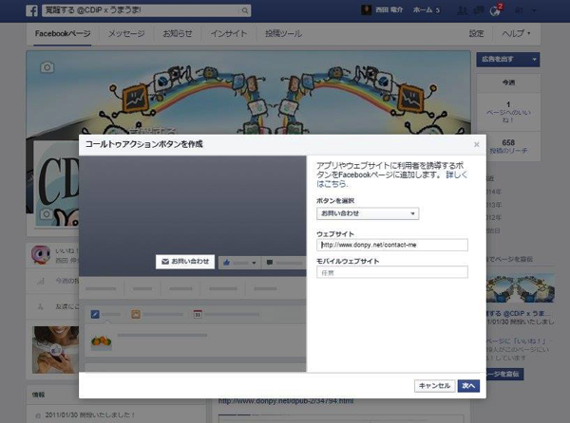The image size is (570, 423).
Task: Open 設定 page settings
Action: 476,34
